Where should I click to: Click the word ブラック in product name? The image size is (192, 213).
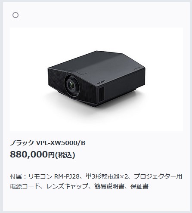[22, 143]
